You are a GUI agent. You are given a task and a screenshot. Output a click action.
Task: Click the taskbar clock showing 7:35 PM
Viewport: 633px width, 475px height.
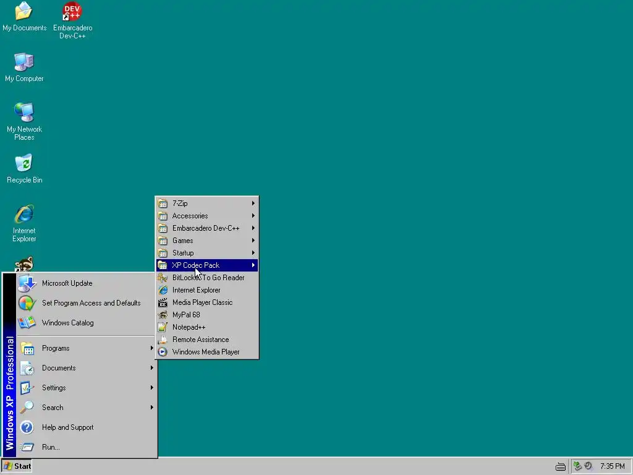pos(613,466)
